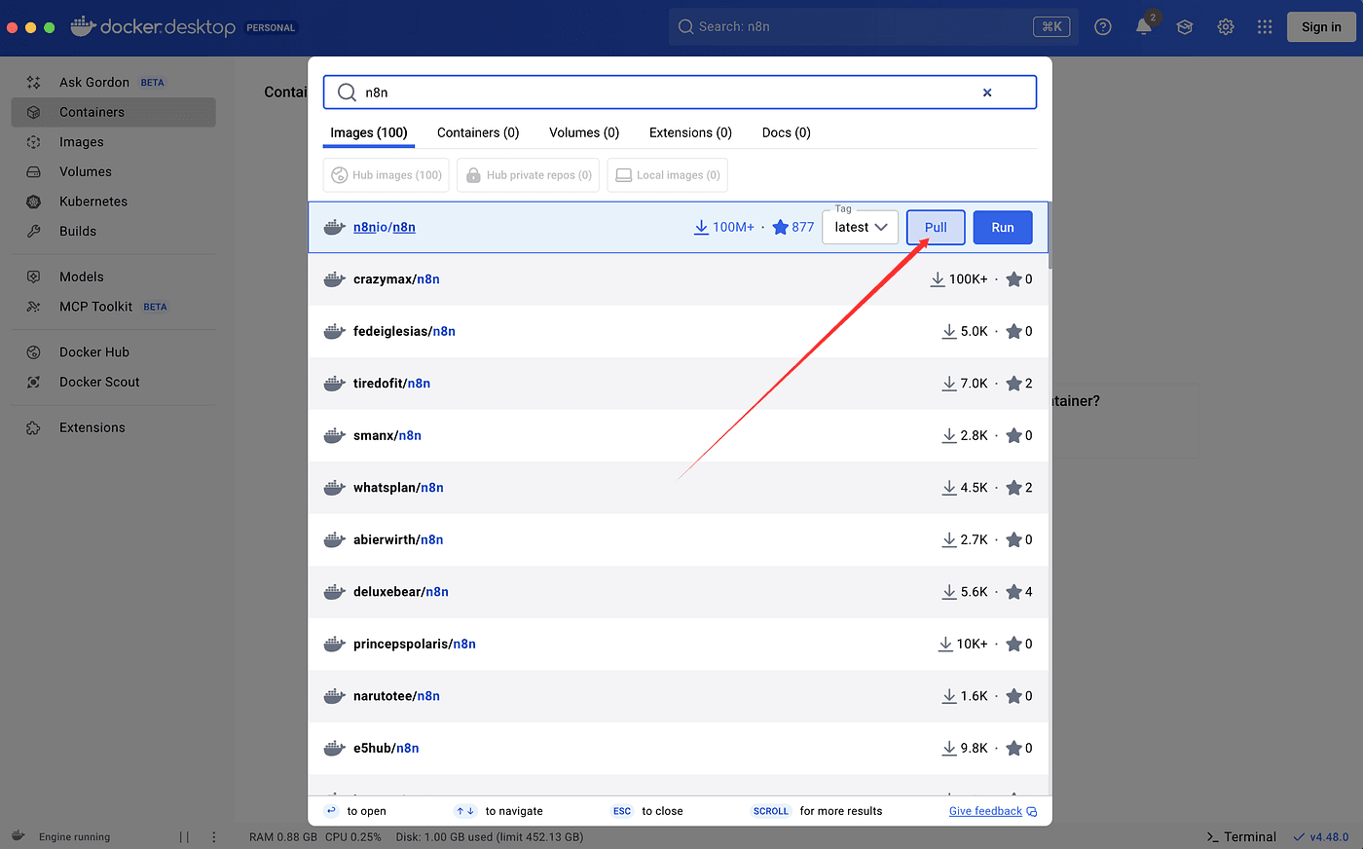Switch to the Extensions (0) tab
The height and width of the screenshot is (849, 1363).
click(690, 132)
